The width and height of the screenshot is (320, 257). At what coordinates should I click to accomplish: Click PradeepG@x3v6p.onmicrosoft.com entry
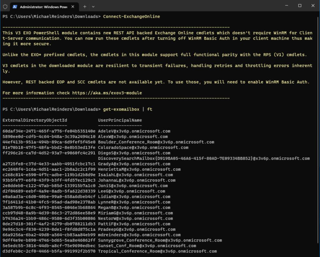[137, 229]
